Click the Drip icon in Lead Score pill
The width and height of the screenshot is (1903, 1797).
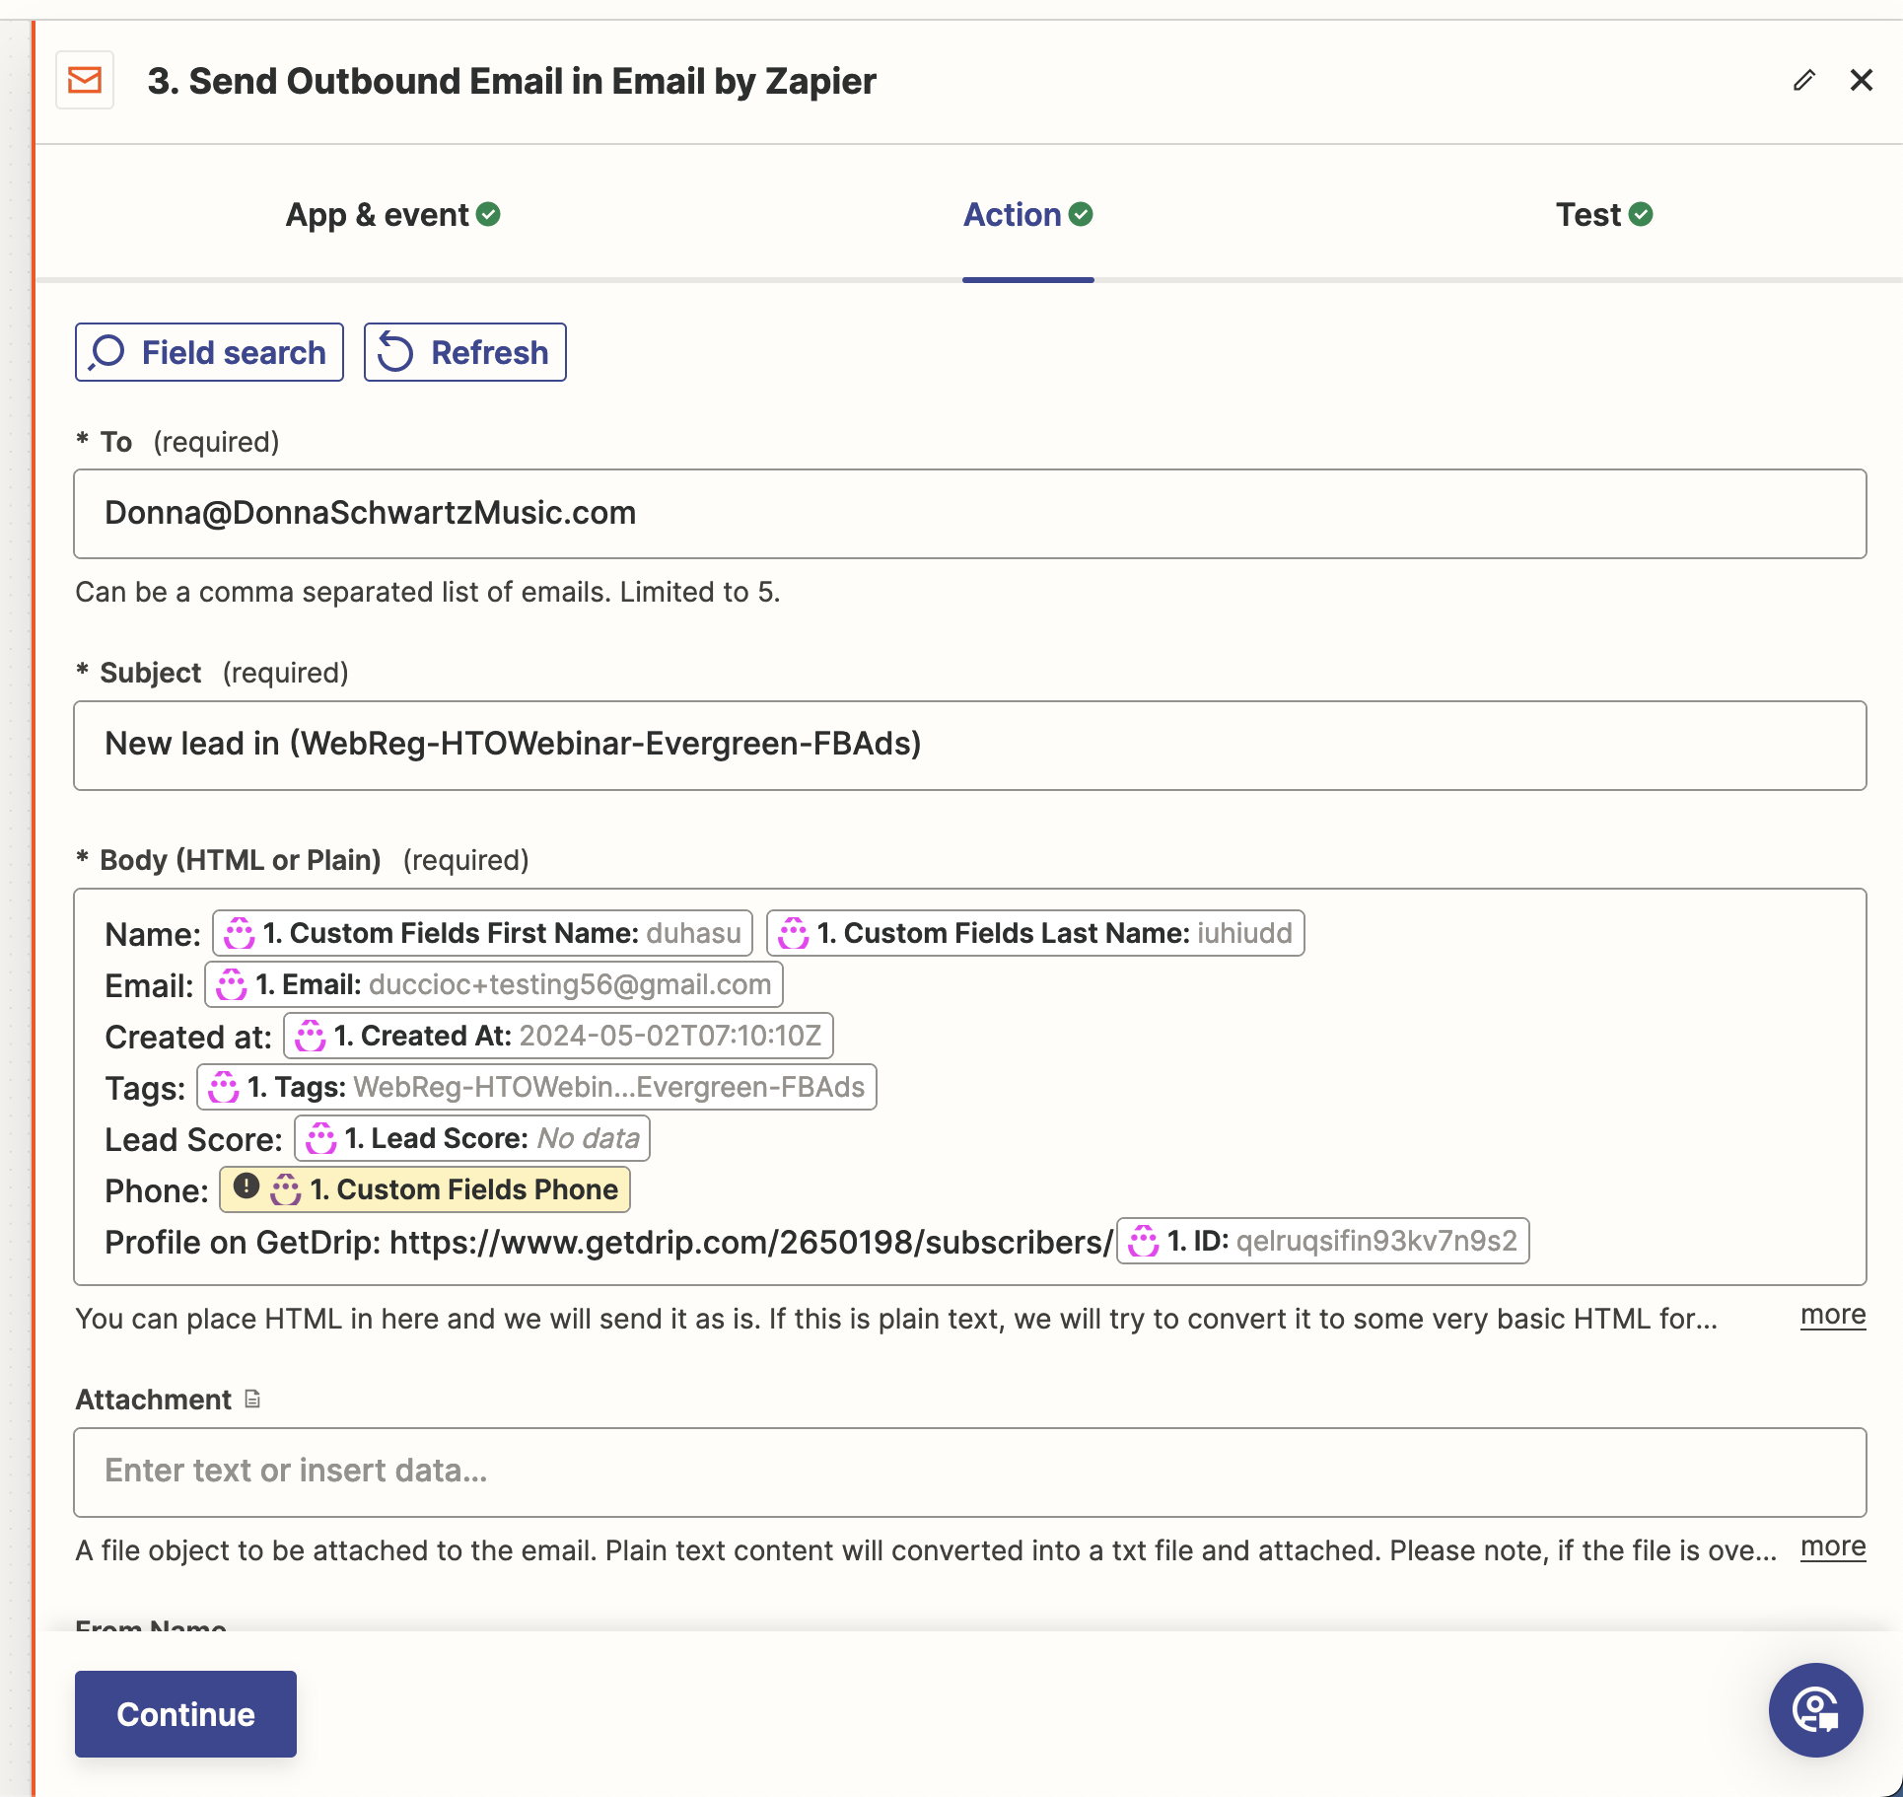pyautogui.click(x=321, y=1138)
